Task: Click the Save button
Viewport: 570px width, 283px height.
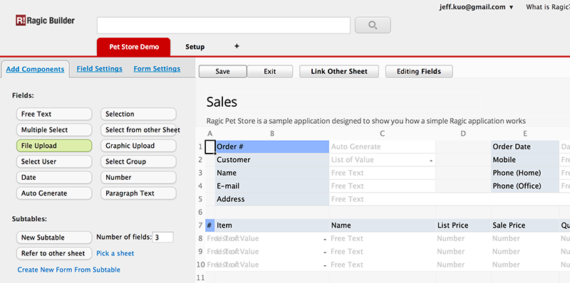Action: (222, 72)
